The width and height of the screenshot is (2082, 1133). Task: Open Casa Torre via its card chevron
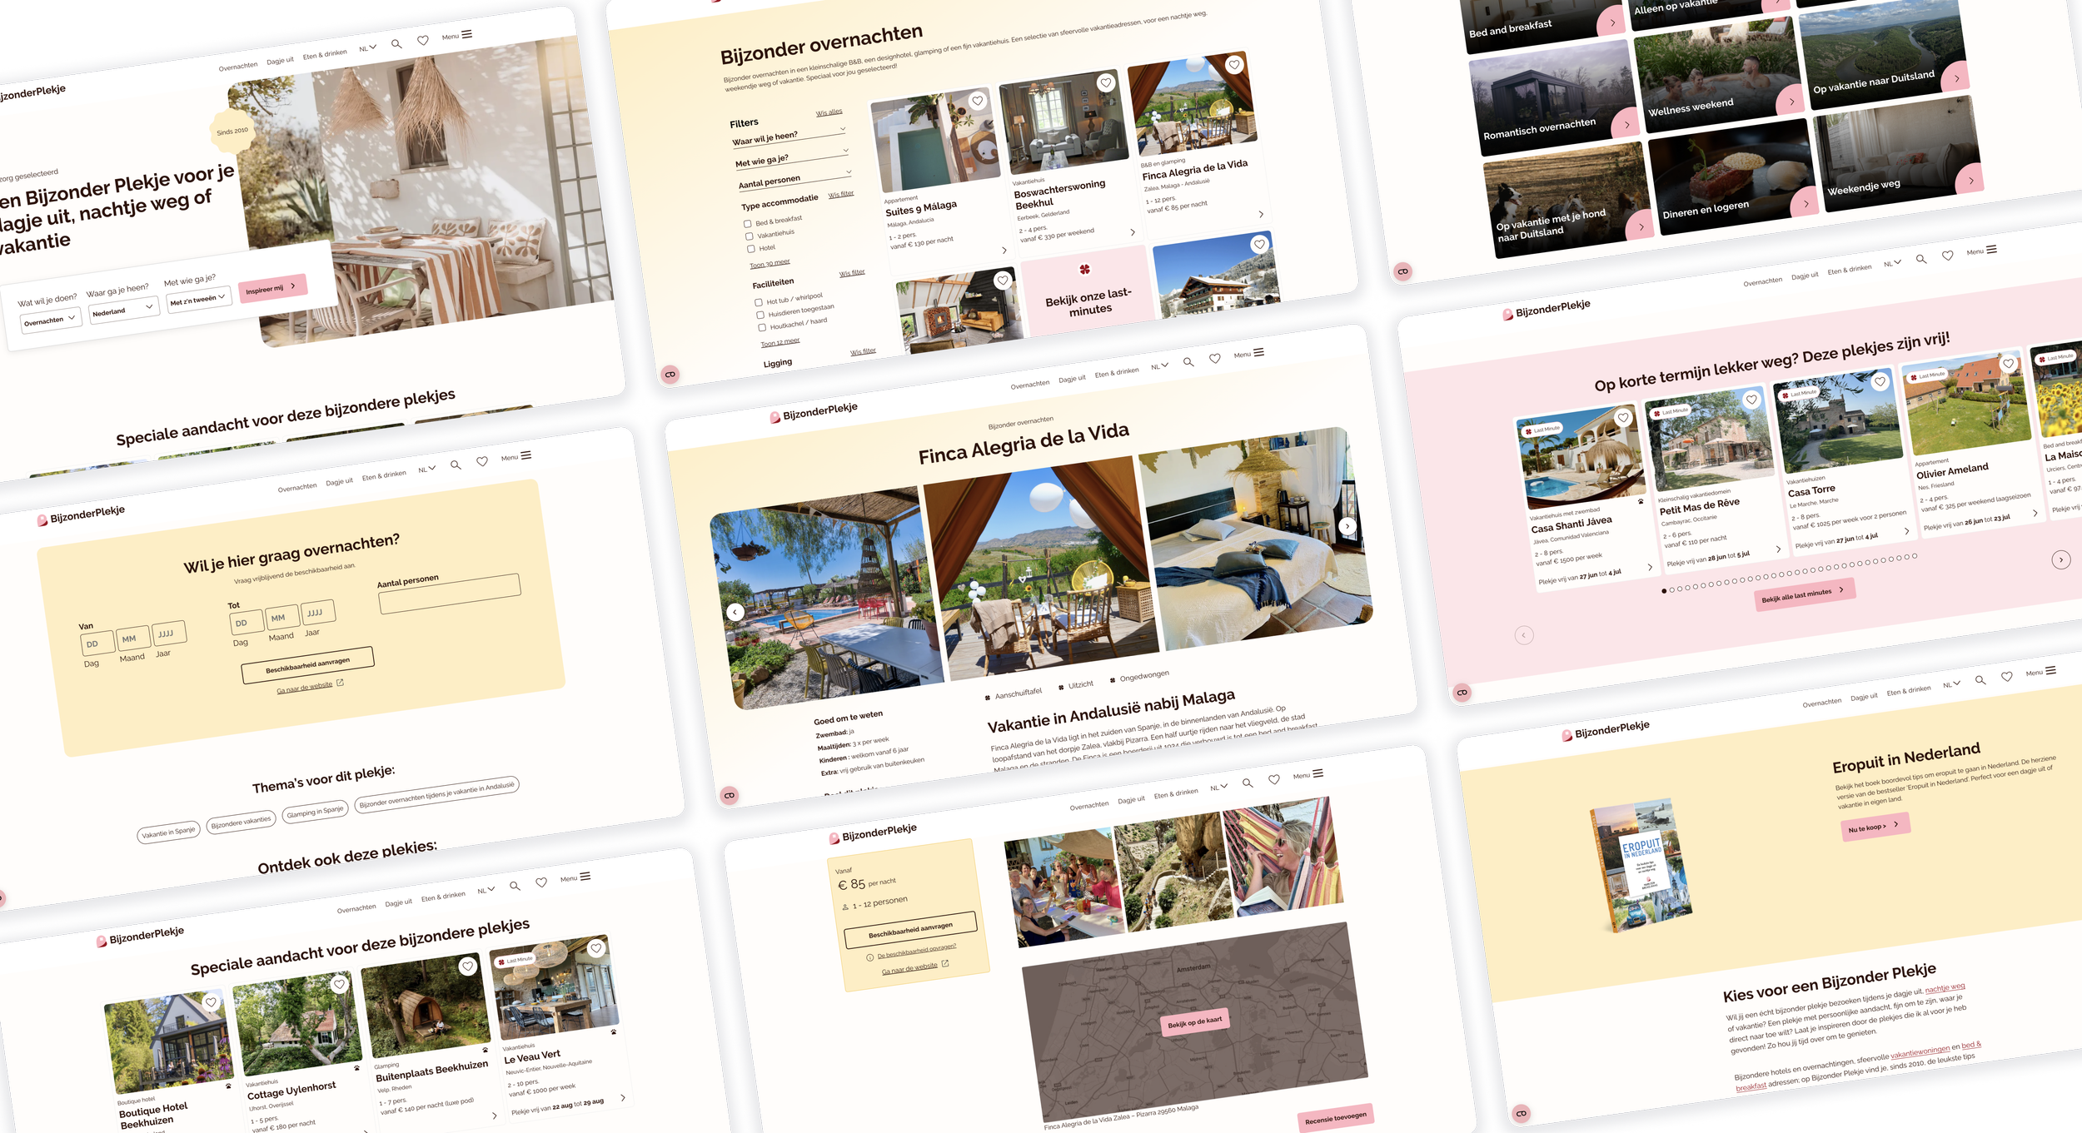(x=1907, y=530)
